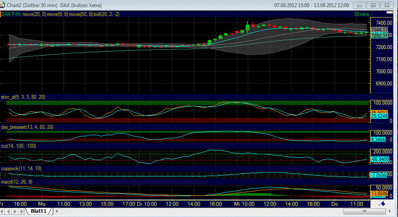
Task: Click the 15:00 label on time axis
Action: 107,204
